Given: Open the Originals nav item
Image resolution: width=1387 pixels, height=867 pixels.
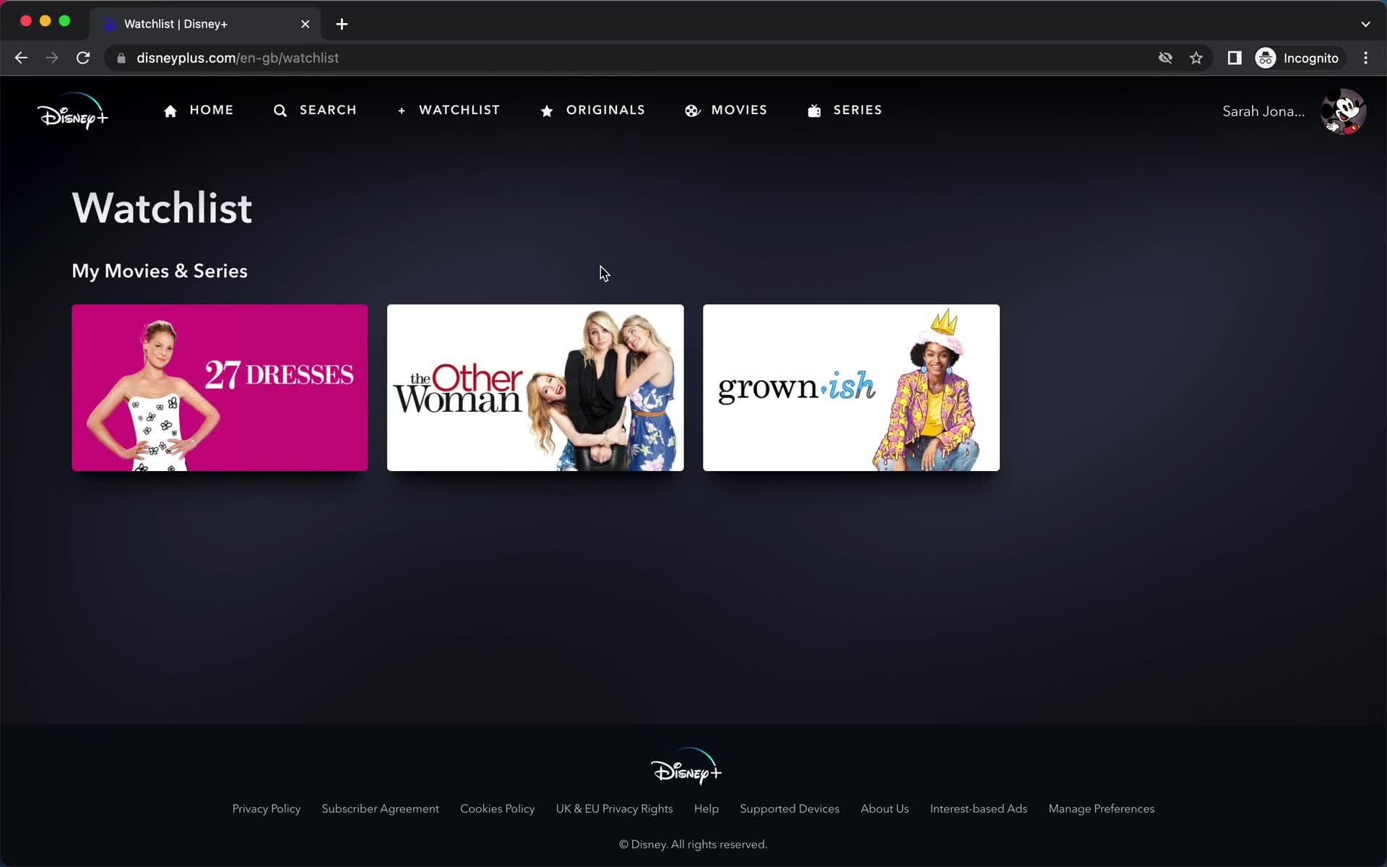Looking at the screenshot, I should tap(592, 111).
